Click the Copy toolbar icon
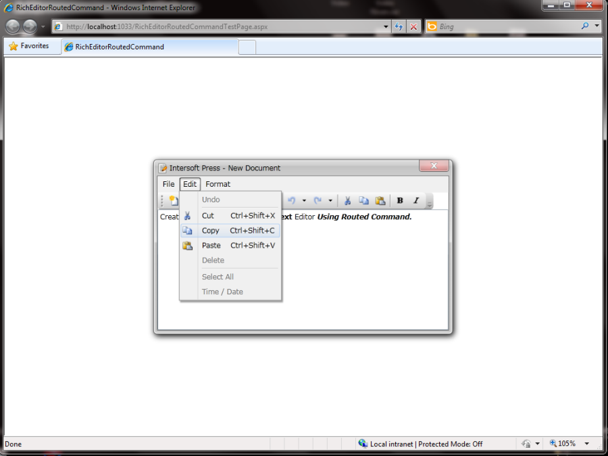Image resolution: width=608 pixels, height=456 pixels. tap(363, 200)
